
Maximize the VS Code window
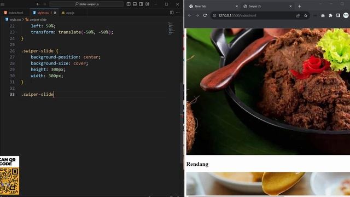(x=166, y=4)
